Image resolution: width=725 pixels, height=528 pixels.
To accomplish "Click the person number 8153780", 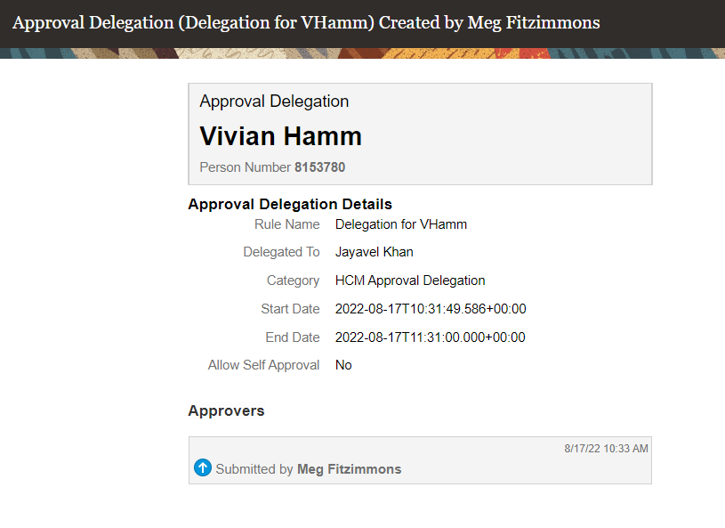I will pos(320,167).
